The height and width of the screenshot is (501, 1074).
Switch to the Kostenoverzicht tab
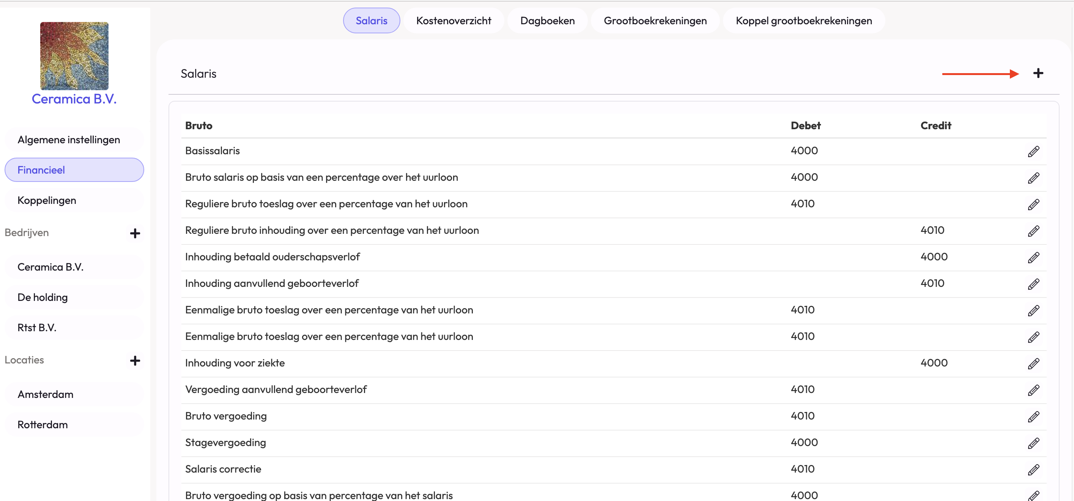pyautogui.click(x=453, y=20)
